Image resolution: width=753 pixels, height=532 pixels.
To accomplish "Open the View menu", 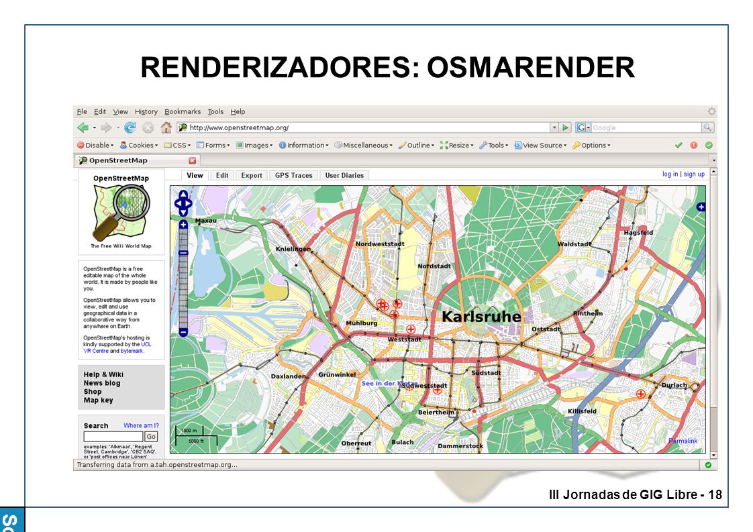I will [x=121, y=111].
